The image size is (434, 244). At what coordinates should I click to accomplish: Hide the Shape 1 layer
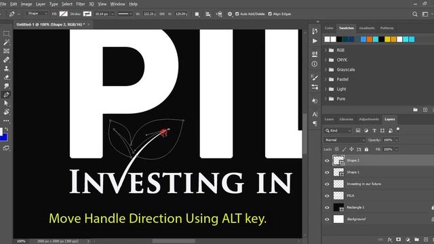point(327,172)
